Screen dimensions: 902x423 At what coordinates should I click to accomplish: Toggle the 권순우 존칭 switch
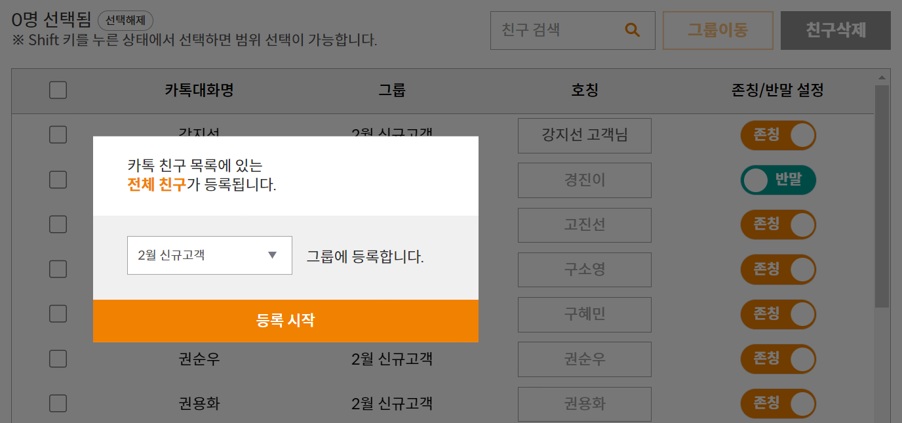pyautogui.click(x=778, y=359)
